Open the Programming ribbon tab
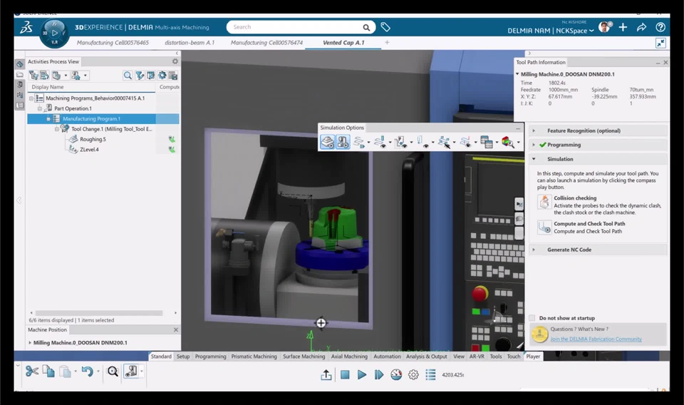 click(210, 357)
